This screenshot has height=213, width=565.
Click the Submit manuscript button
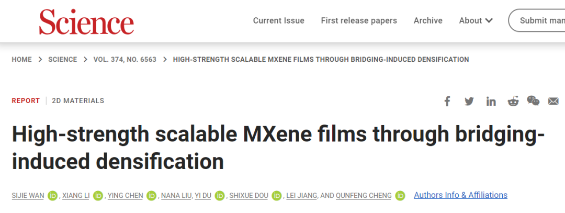[x=537, y=20]
